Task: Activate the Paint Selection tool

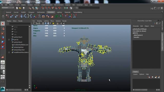Action: click(x=3, y=33)
